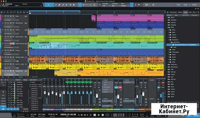This screenshot has height=118, width=200.
Task: Toggle red solo button on What The Heck mixer channel
Action: (120, 87)
